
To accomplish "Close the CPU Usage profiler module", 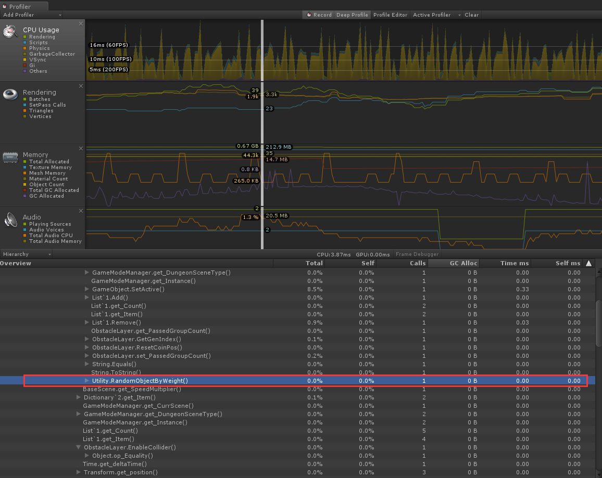I will point(81,24).
